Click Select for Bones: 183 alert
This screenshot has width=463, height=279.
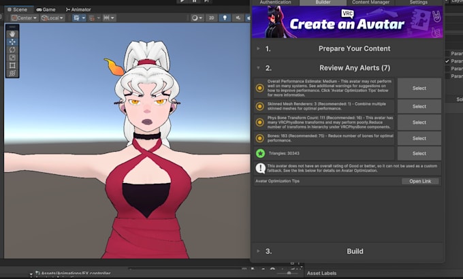pos(419,138)
